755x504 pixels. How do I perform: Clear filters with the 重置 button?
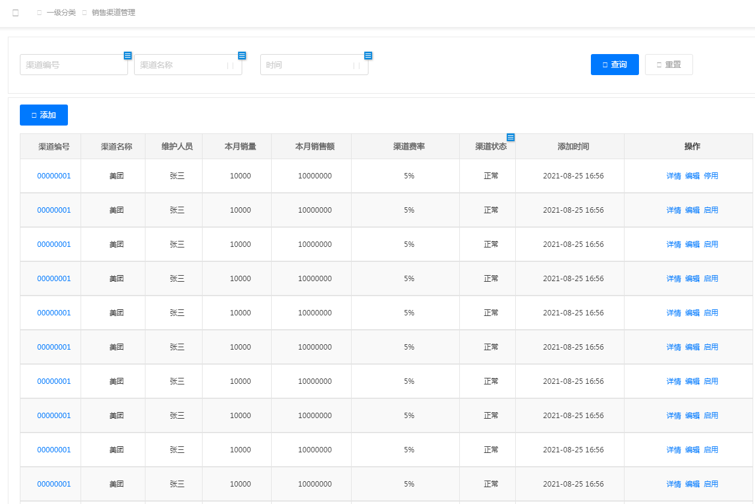[x=669, y=65]
